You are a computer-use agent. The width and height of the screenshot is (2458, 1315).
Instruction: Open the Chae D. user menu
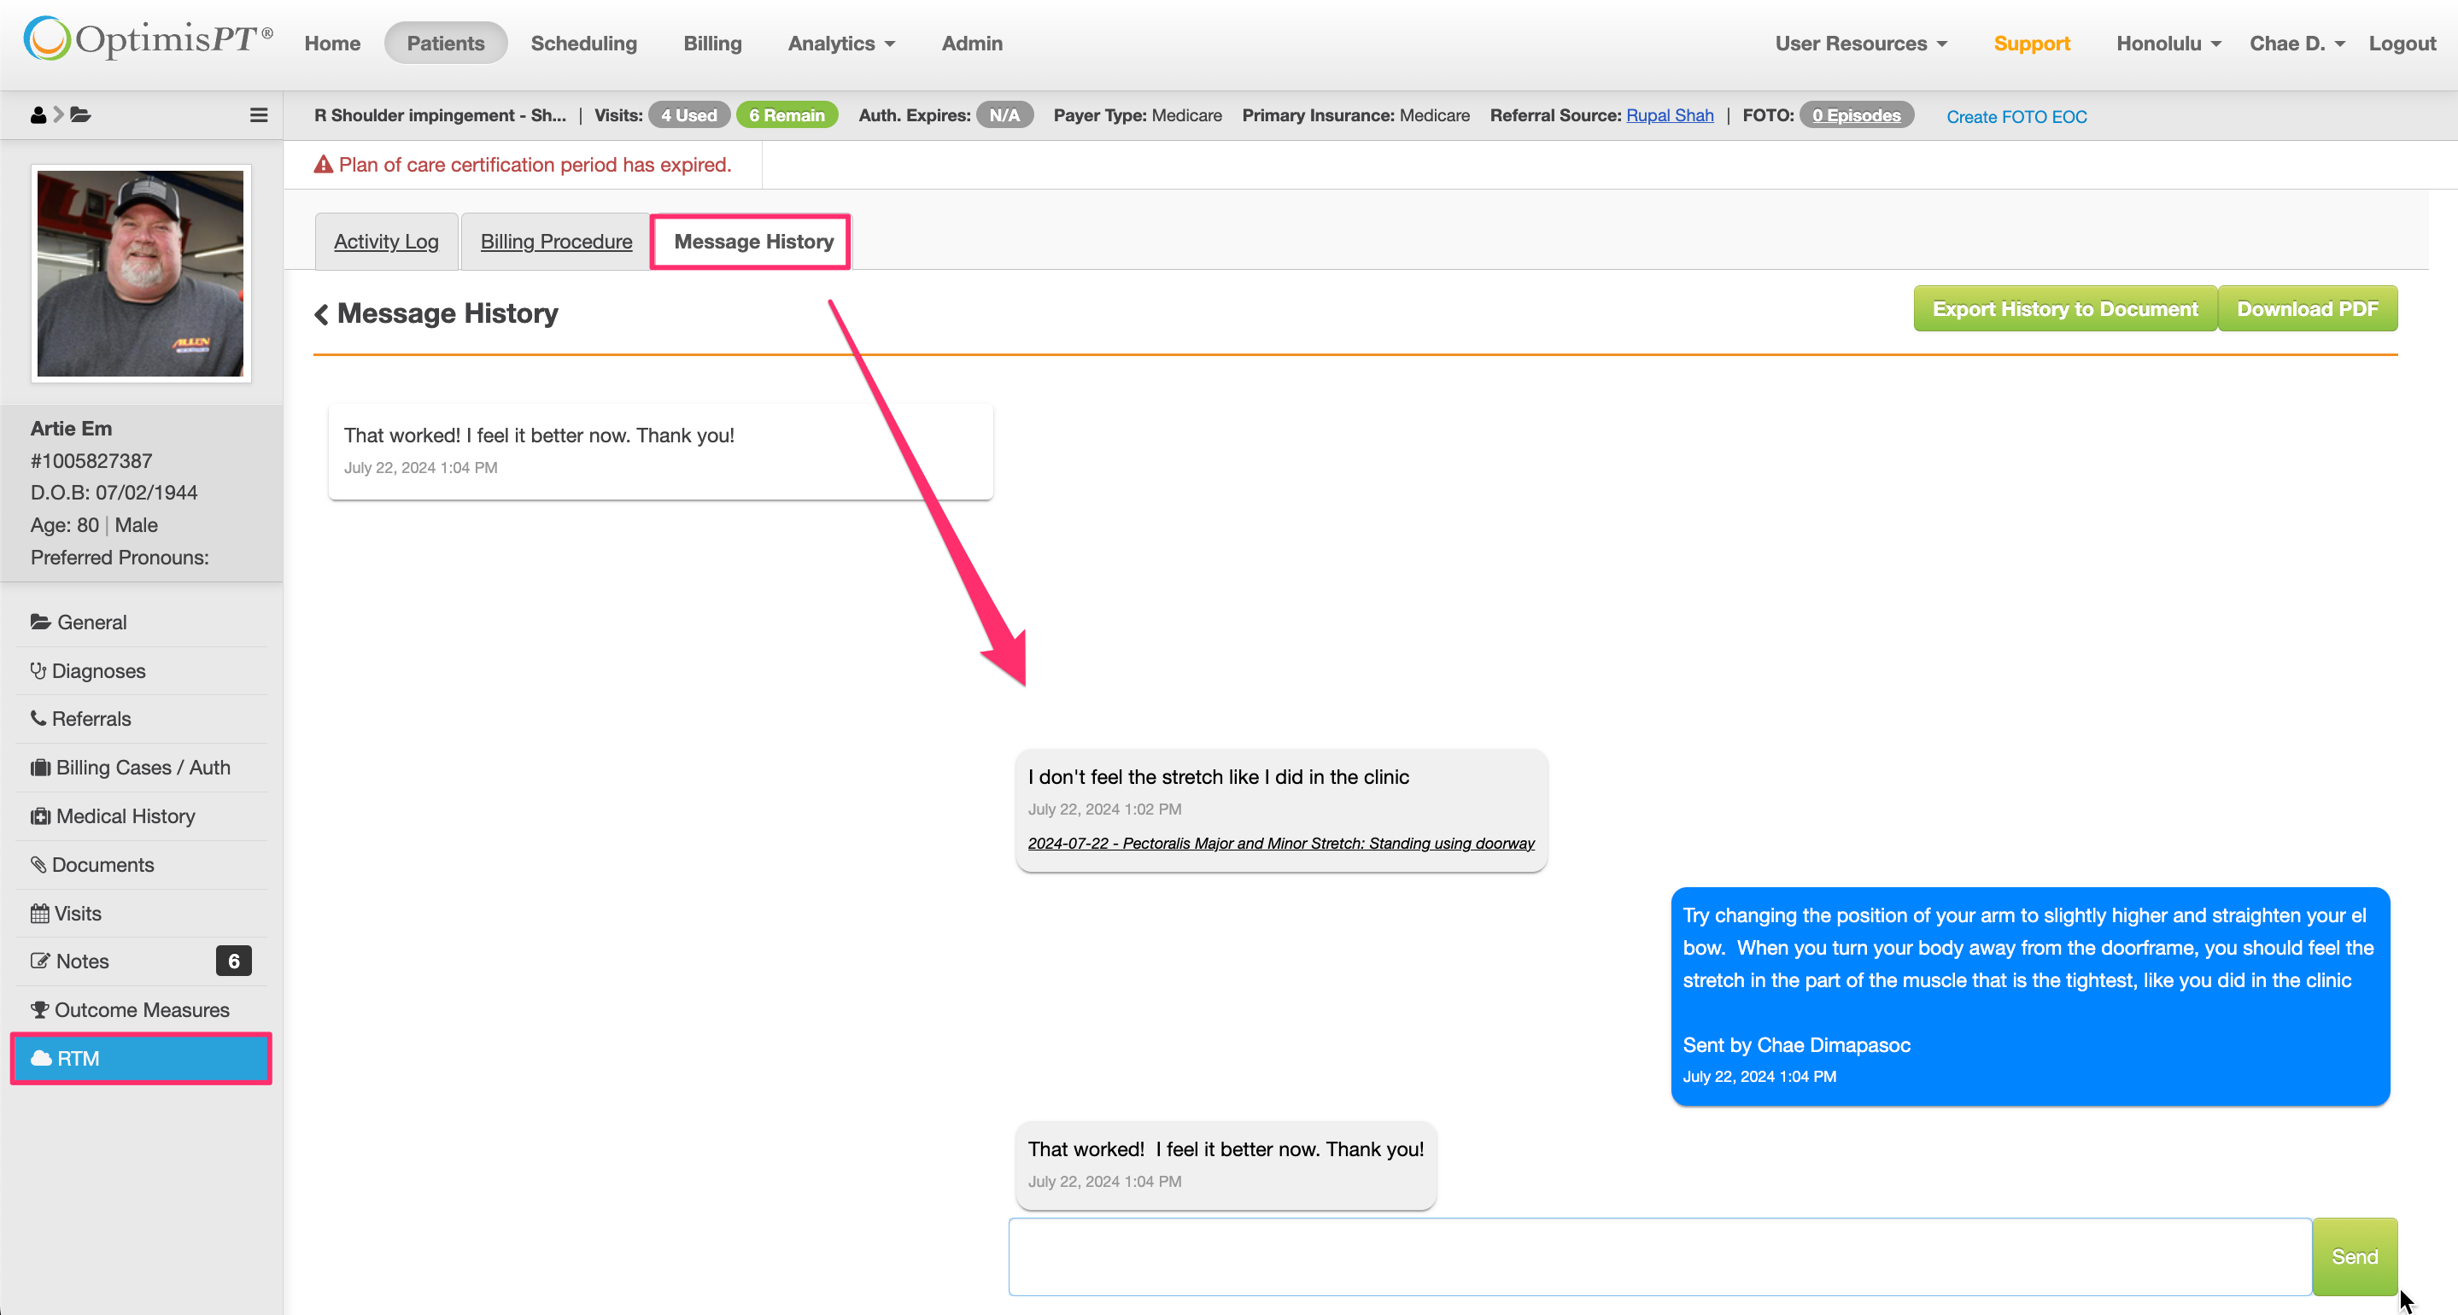[x=2296, y=43]
